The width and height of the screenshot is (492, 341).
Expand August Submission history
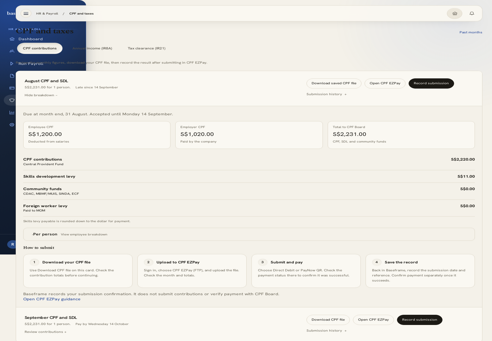[326, 94]
